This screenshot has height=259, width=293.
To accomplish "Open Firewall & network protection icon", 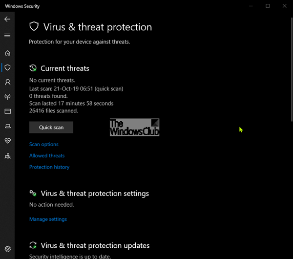I will point(7,97).
